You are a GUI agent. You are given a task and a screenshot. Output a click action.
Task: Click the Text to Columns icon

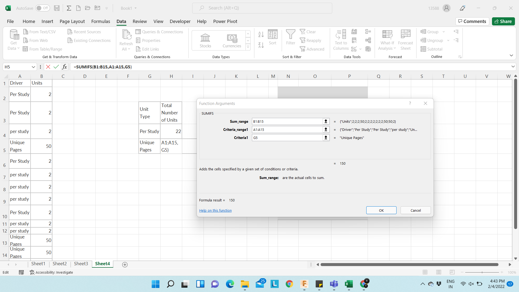click(341, 35)
